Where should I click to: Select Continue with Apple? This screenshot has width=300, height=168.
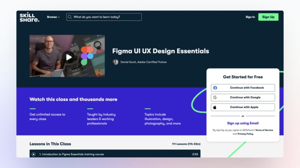[x=243, y=107]
